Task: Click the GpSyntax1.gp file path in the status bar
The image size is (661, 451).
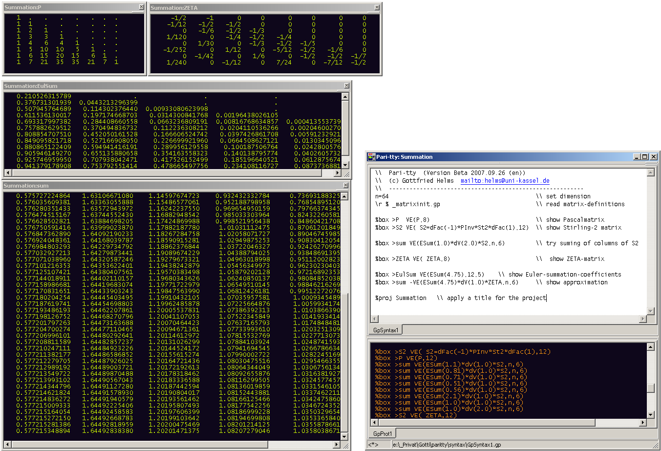Action: pyautogui.click(x=440, y=445)
